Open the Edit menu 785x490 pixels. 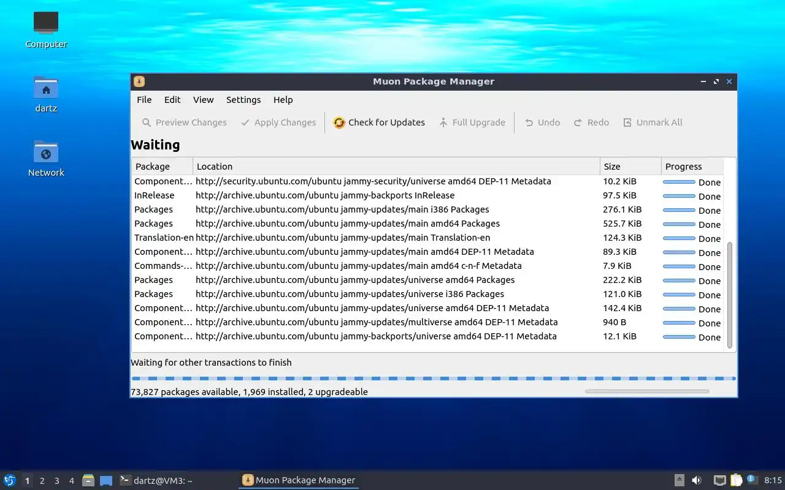pos(172,100)
